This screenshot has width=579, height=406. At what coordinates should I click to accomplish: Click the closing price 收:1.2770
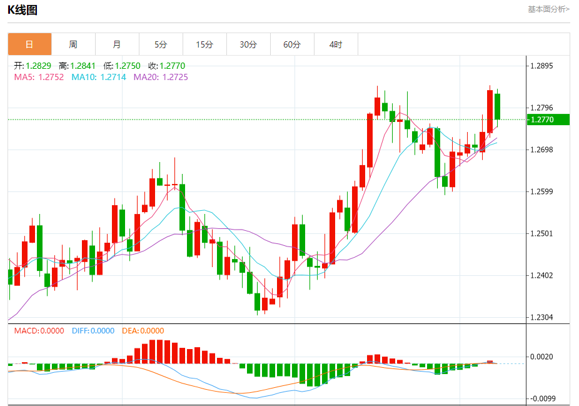pos(166,66)
